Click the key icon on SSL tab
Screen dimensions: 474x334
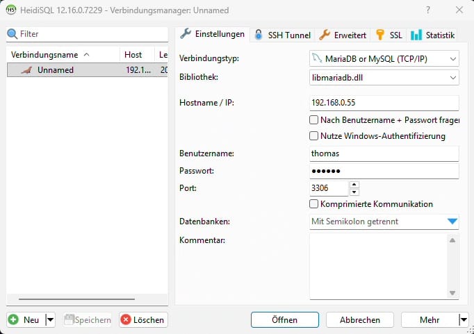pos(380,35)
